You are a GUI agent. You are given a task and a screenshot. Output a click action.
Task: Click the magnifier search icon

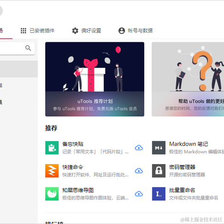click(28, 48)
